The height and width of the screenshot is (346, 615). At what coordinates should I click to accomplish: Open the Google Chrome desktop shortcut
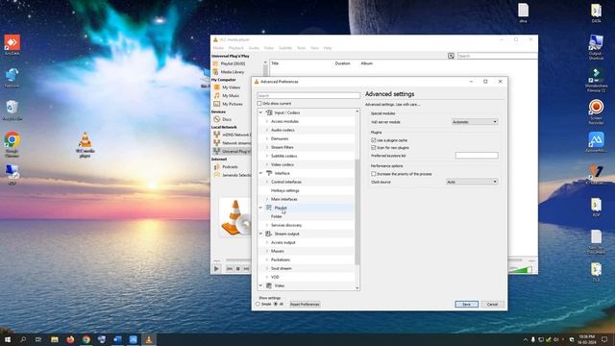(x=12, y=144)
